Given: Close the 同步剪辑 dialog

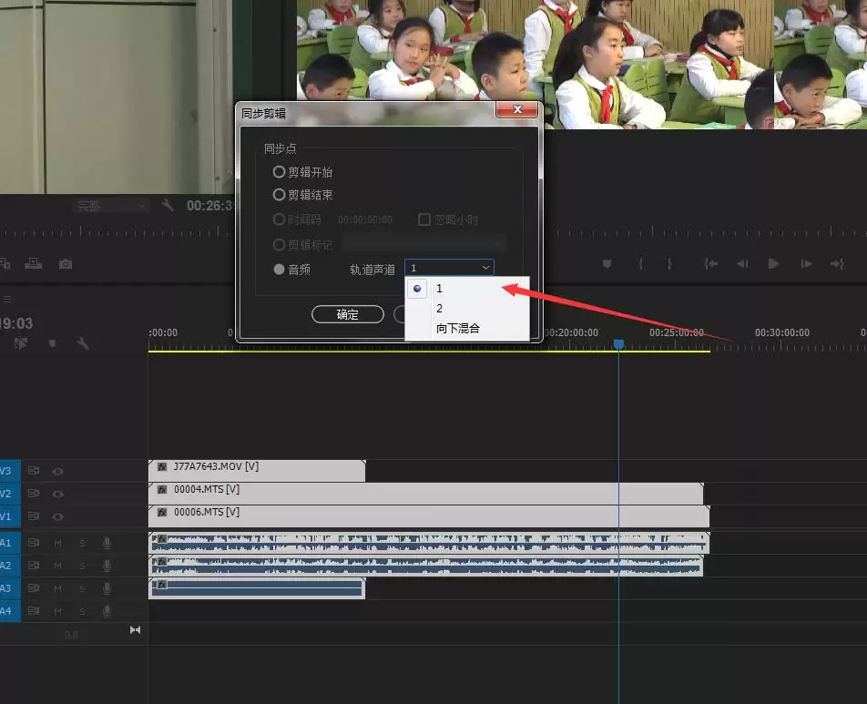Looking at the screenshot, I should point(517,110).
